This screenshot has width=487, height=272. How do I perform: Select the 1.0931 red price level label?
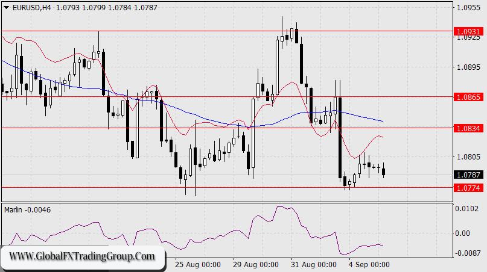point(469,31)
